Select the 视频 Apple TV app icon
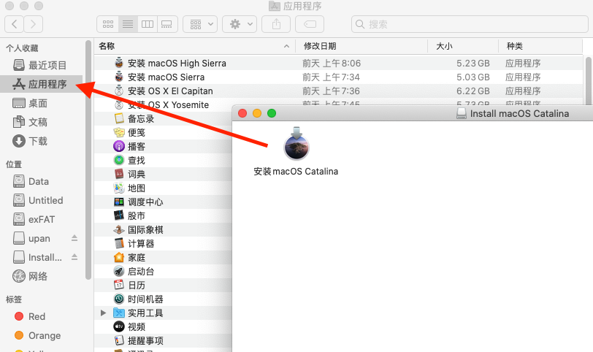This screenshot has width=593, height=352. tap(119, 326)
